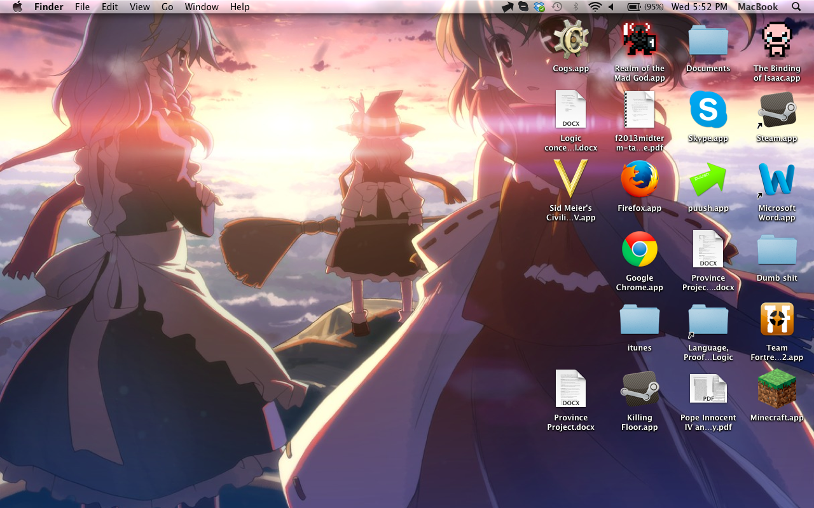Image resolution: width=814 pixels, height=508 pixels.
Task: Click the Realm of the Mad God icon
Action: point(639,40)
